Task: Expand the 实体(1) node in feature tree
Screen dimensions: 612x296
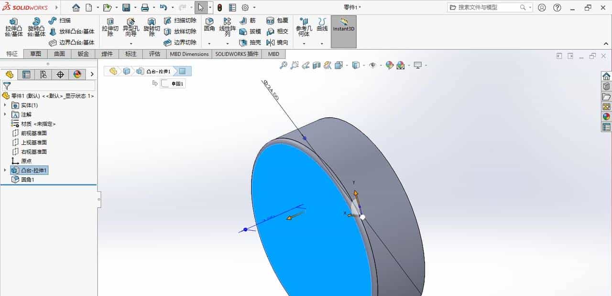Action: [4, 105]
